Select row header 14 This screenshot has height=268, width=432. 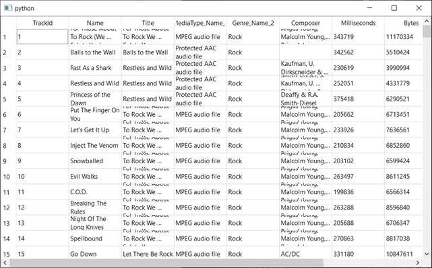9,238
